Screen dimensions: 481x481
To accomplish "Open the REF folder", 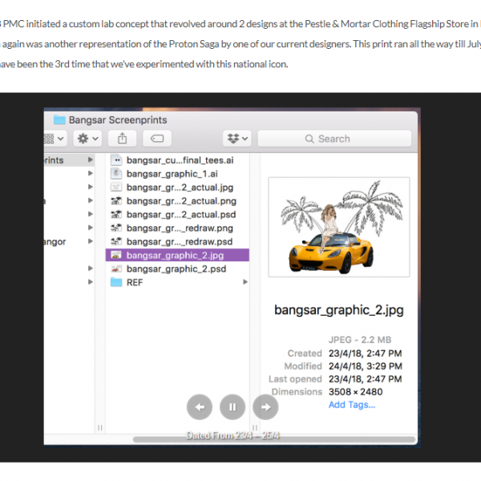I will 134,282.
